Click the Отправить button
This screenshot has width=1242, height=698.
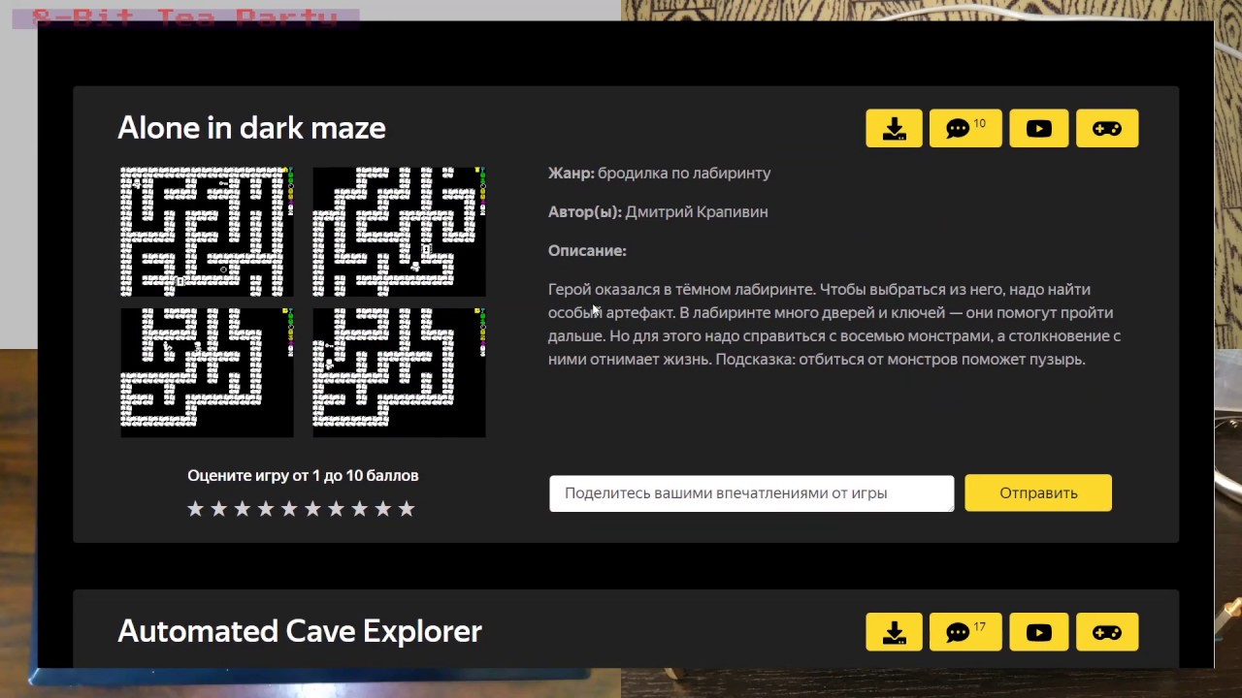pos(1038,492)
